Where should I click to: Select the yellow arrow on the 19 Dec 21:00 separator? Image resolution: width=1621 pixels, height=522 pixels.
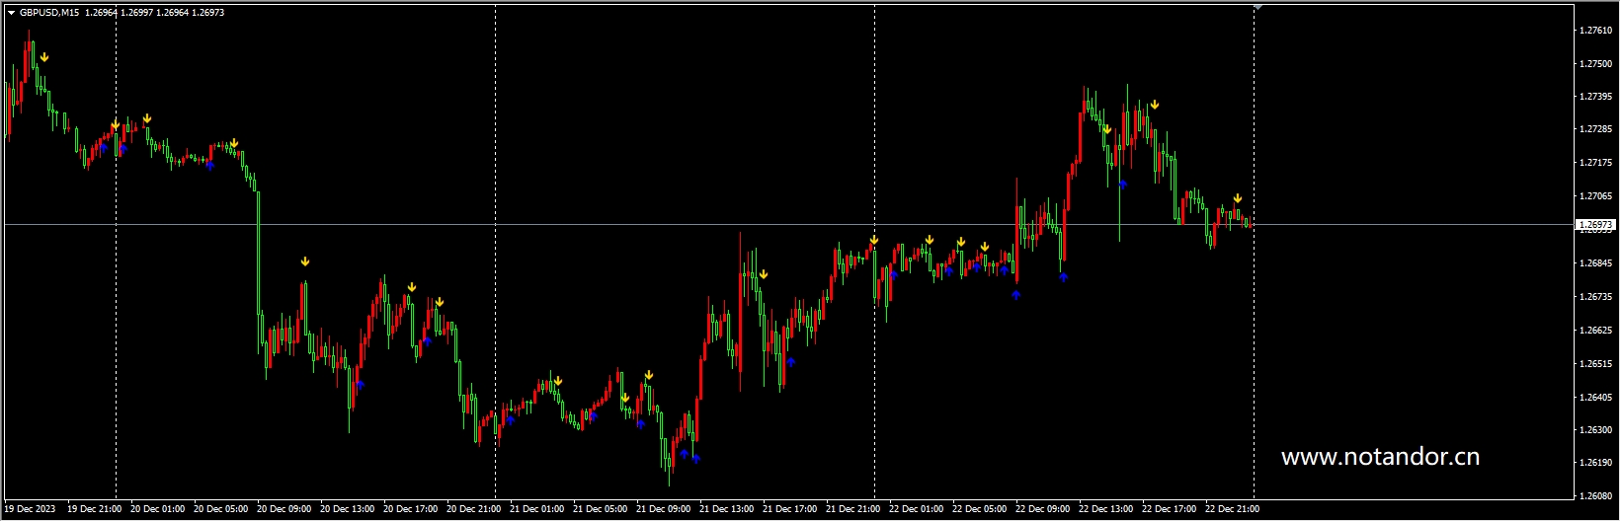[116, 125]
